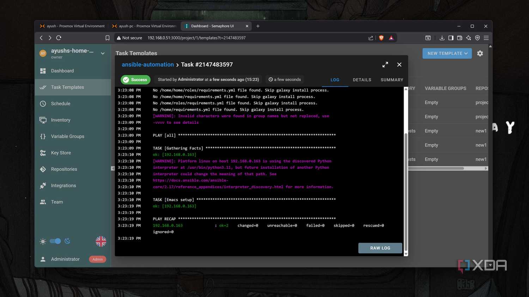Click the RAW LOG button
This screenshot has width=529, height=297.
(380, 248)
